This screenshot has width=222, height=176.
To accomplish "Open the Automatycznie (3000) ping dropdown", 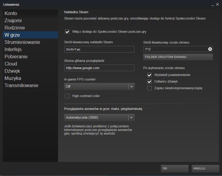I will coord(99,117).
